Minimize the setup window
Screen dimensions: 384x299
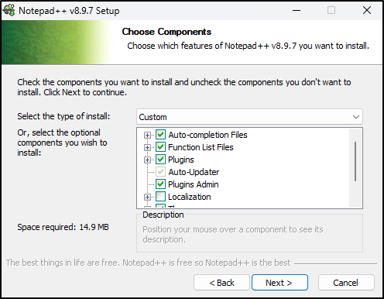[297, 10]
